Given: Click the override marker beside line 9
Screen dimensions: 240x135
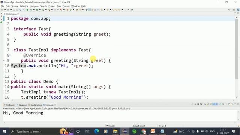Looking at the screenshot, I should click(x=4, y=60).
